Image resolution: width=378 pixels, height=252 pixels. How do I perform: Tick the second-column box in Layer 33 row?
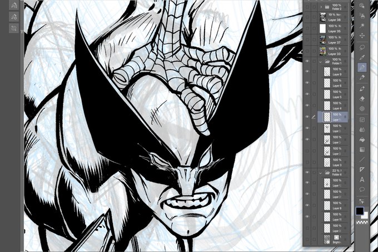click(x=314, y=51)
